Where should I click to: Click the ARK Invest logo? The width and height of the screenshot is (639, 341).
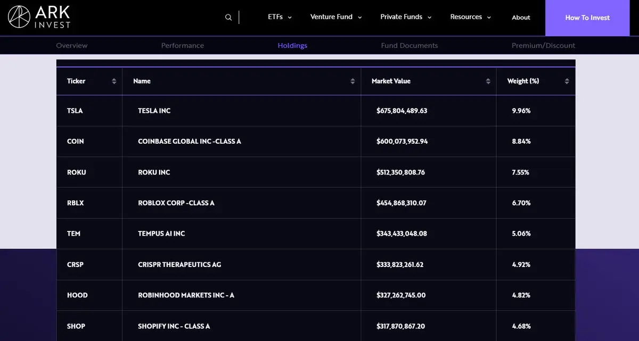click(x=39, y=17)
